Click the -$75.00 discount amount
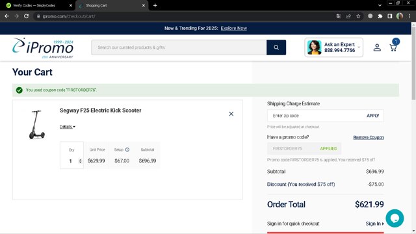 coord(376,184)
